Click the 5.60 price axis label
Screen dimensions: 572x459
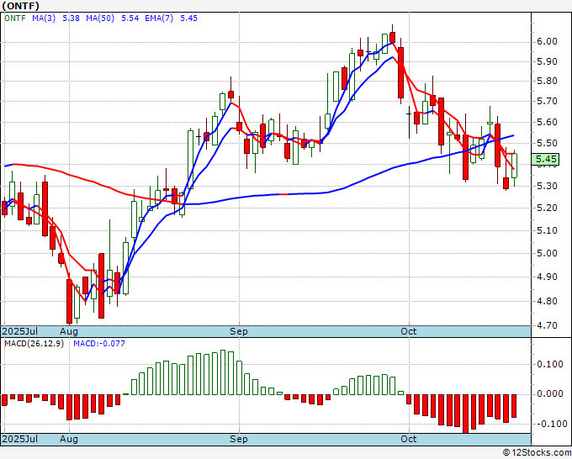click(547, 122)
